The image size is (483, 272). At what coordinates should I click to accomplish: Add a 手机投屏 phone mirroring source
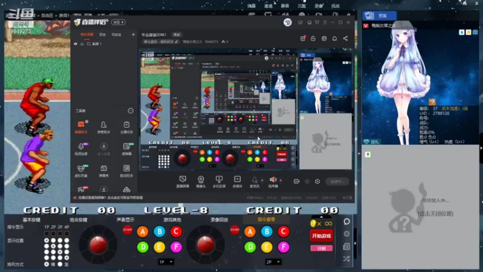coord(219,182)
